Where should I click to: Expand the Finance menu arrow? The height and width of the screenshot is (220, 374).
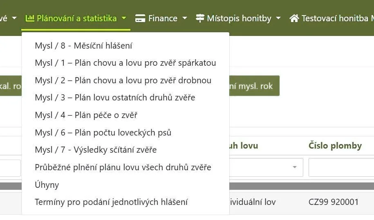click(x=185, y=18)
